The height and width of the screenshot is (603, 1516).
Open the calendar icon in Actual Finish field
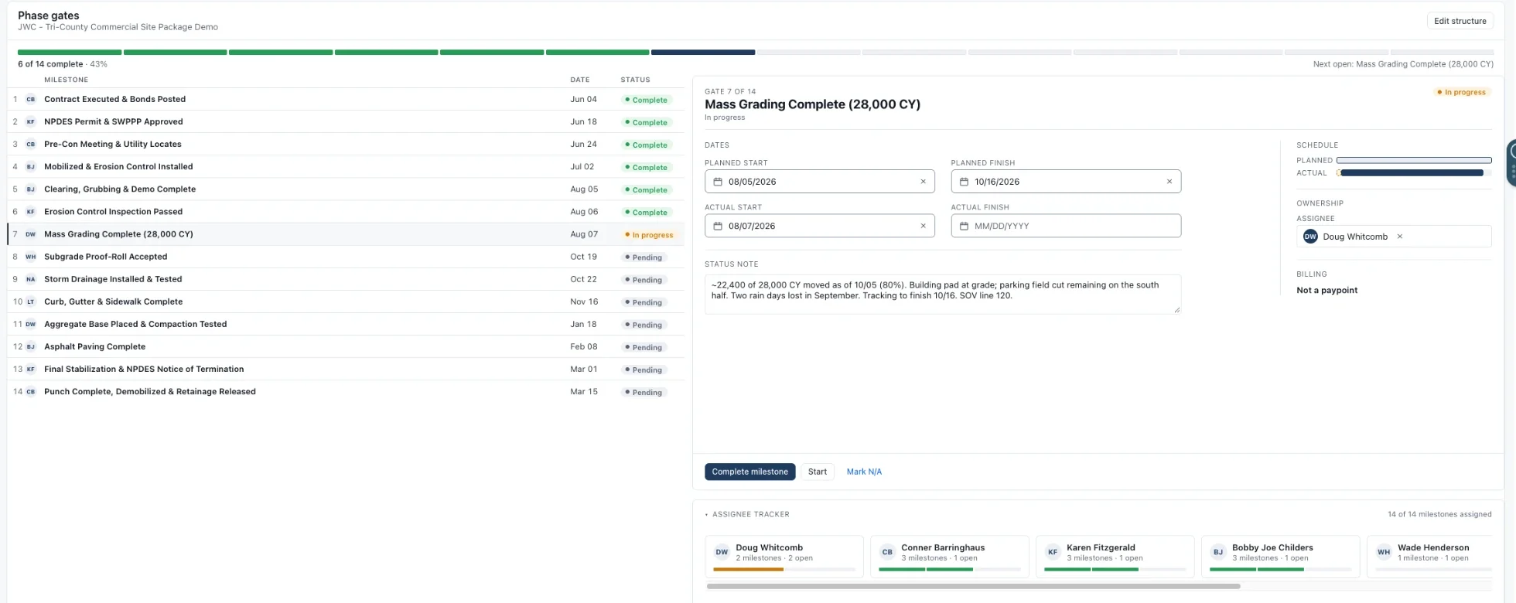964,226
